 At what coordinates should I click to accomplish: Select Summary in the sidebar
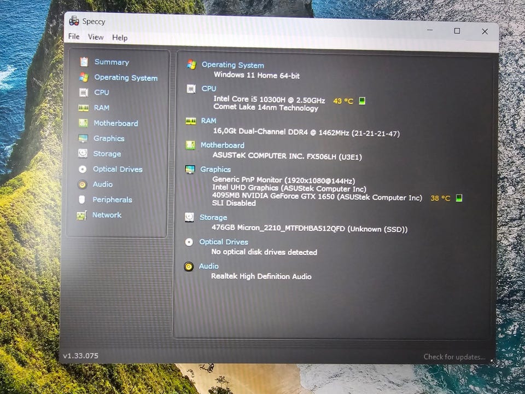112,62
